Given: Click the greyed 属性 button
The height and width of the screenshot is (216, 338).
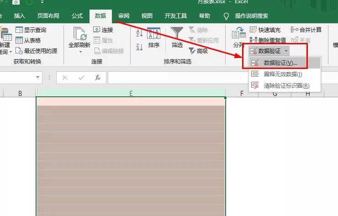Looking at the screenshot, I should point(103,40).
